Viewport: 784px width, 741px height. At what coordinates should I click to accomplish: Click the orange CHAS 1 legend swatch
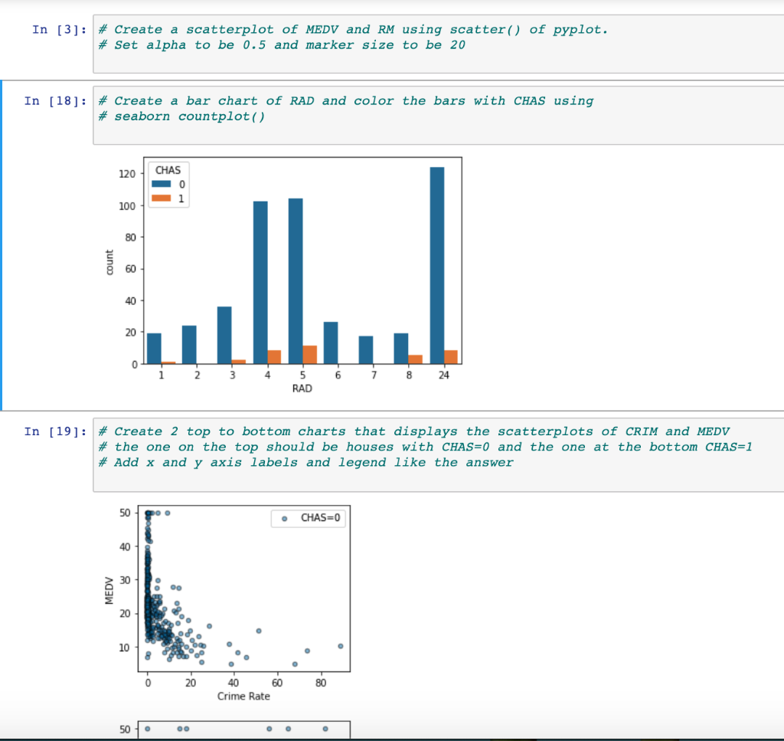pos(159,198)
